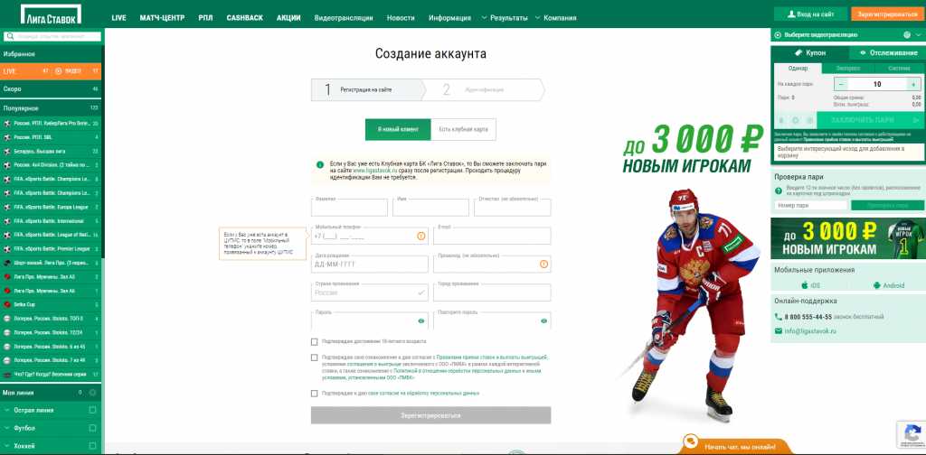Click the user icon in Вход на сайт
The height and width of the screenshot is (455, 926).
click(791, 14)
